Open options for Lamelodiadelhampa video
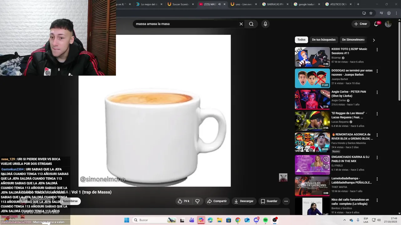401x225 pixels. pyautogui.click(x=377, y=179)
